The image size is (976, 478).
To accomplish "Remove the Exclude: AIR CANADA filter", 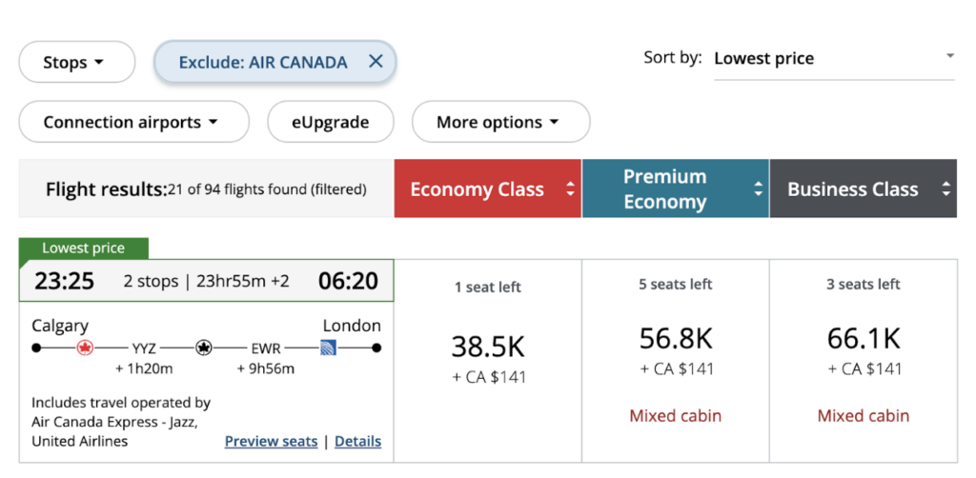I will pos(376,62).
